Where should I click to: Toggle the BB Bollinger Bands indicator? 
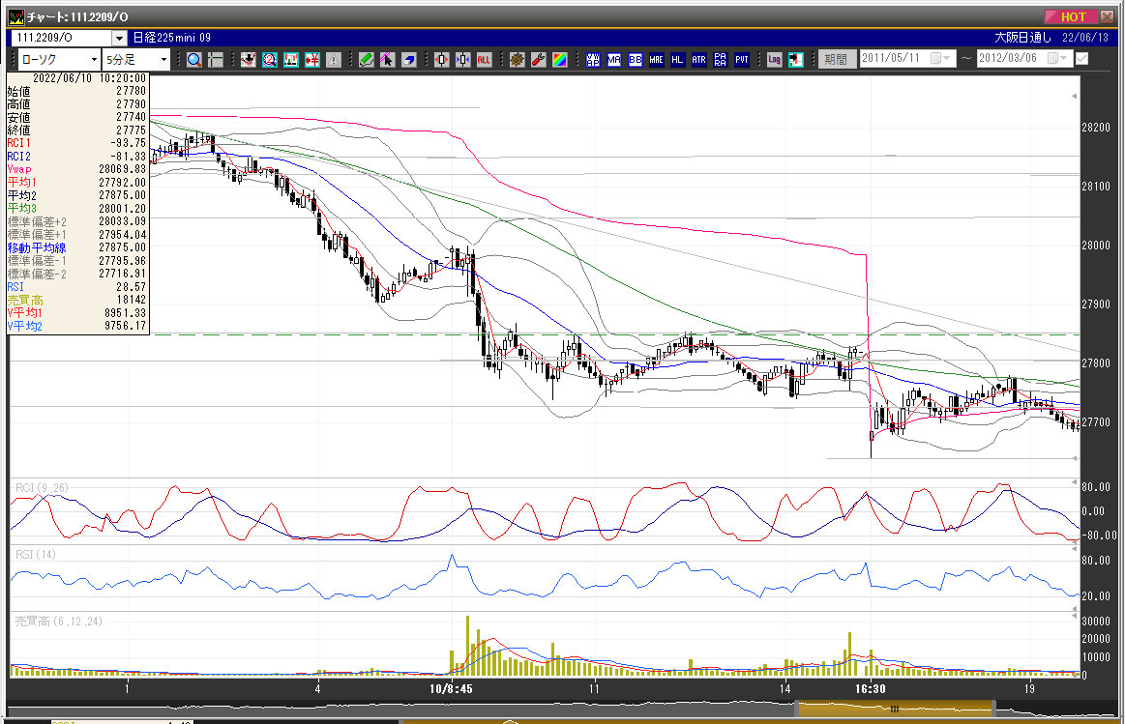635,60
